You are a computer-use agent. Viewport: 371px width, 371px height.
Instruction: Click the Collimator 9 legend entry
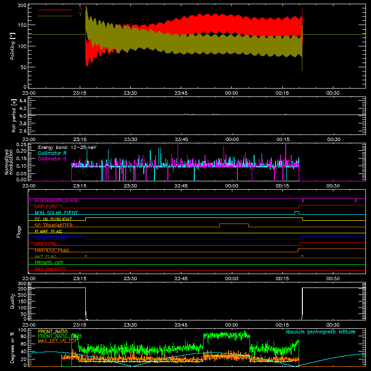(52, 159)
